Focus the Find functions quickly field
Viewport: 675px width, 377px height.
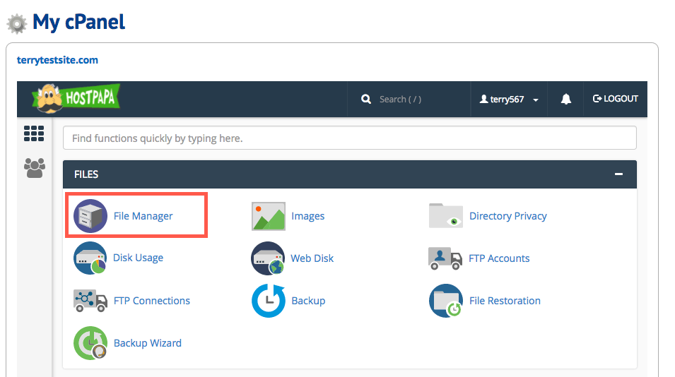coord(350,138)
